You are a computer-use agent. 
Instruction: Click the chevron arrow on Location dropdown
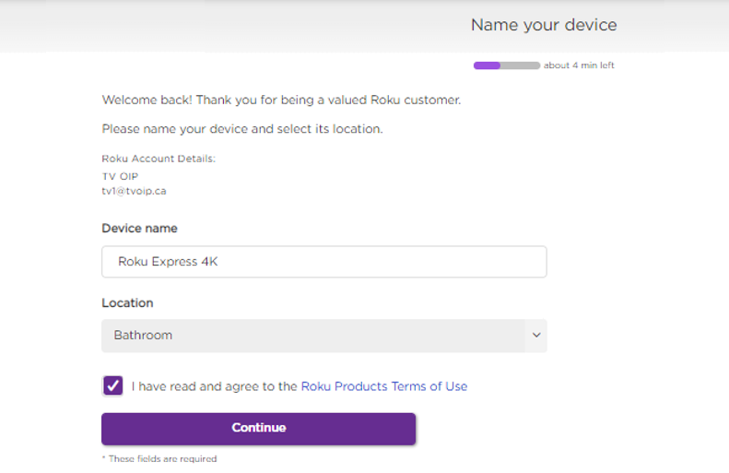click(x=536, y=336)
